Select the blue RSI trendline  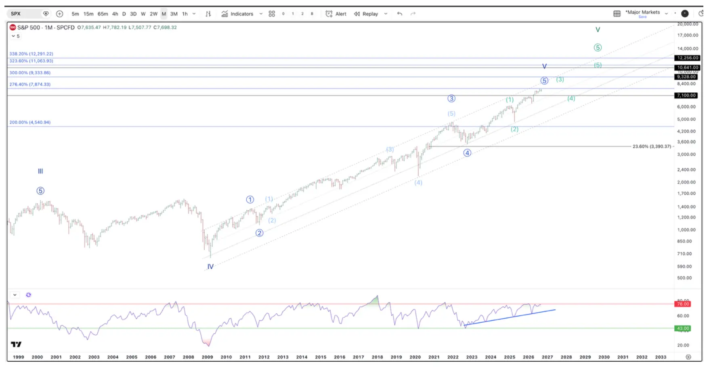pyautogui.click(x=510, y=317)
